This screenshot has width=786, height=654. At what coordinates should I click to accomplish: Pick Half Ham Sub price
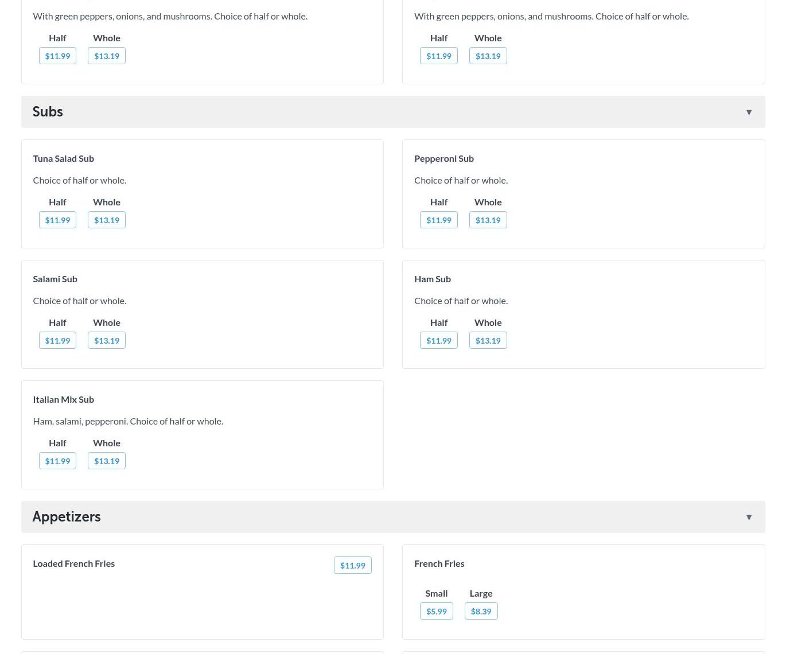(x=439, y=340)
